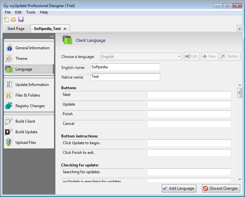Switch to the Start Page tab
The image size is (245, 197).
coord(16,29)
